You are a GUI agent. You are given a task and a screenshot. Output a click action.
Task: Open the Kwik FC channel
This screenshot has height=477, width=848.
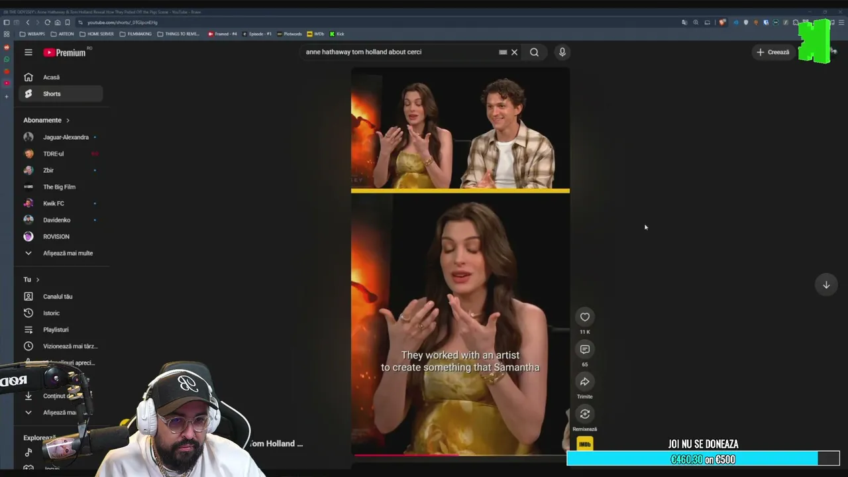60,203
